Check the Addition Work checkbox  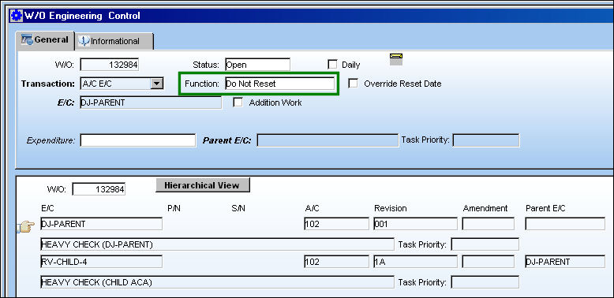tap(238, 102)
